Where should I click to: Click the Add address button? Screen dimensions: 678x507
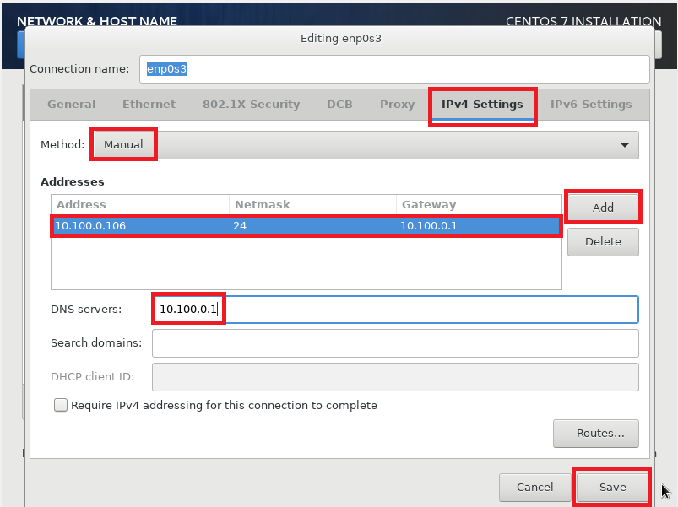[603, 208]
